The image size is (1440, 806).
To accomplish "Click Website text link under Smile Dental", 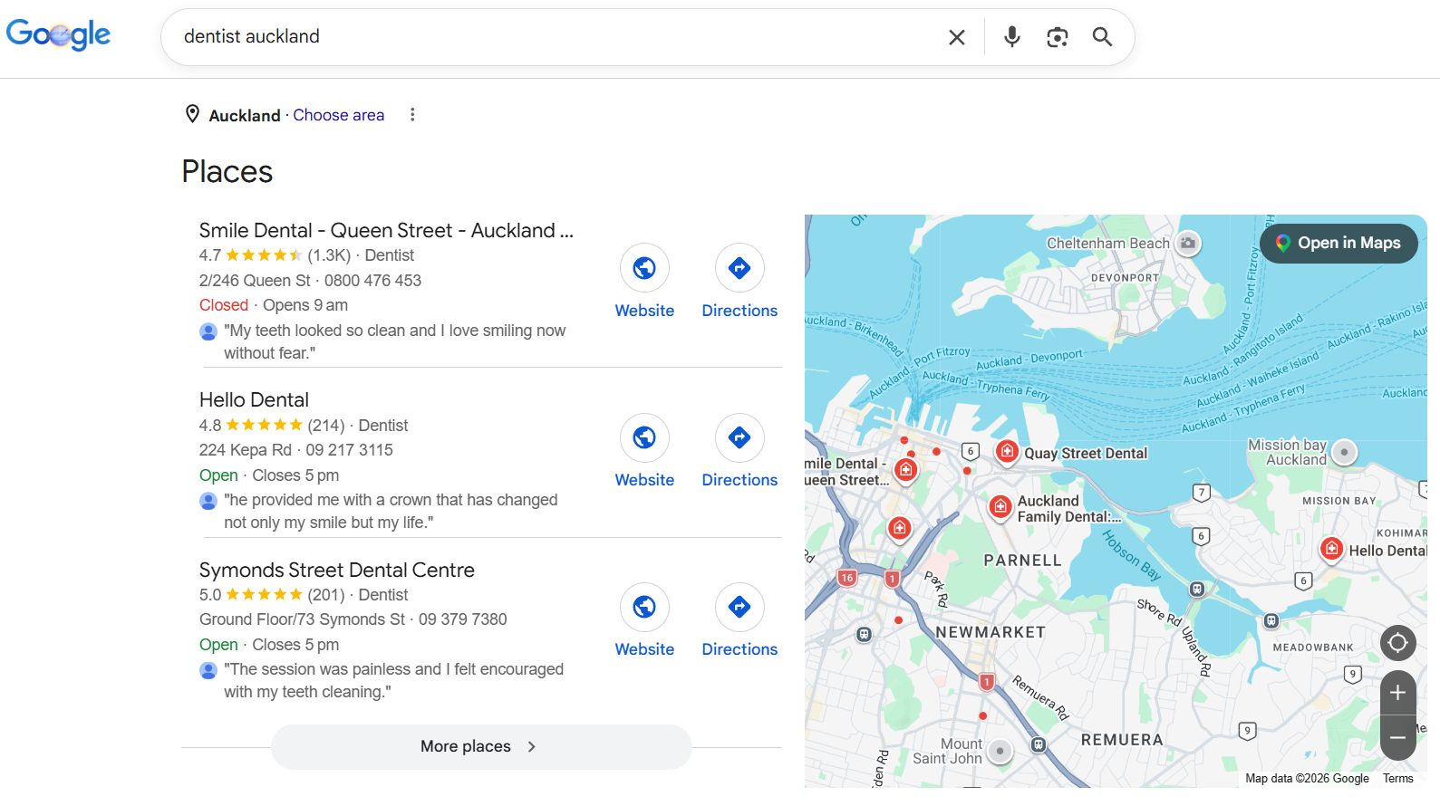I will click(644, 311).
